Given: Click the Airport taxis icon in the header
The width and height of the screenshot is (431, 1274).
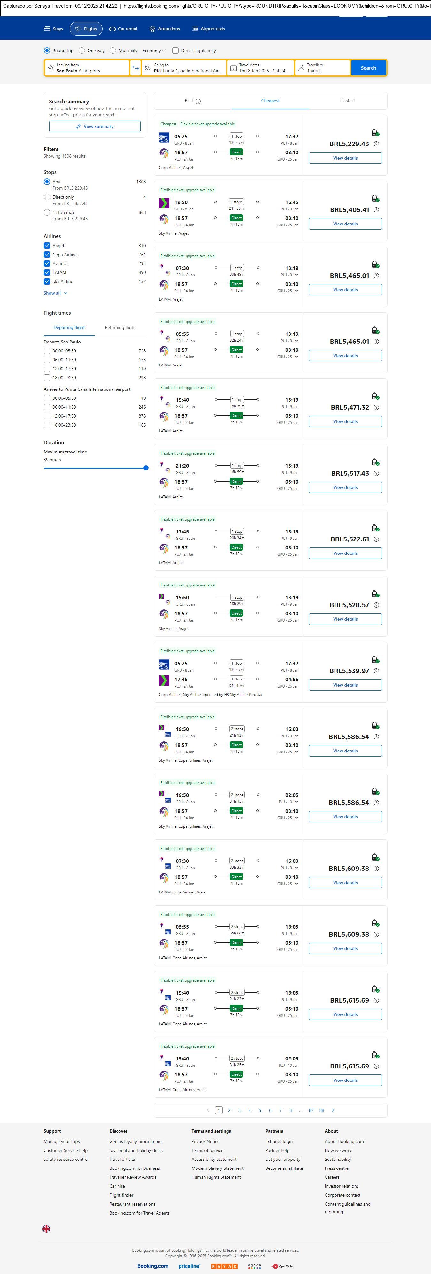Looking at the screenshot, I should [195, 29].
